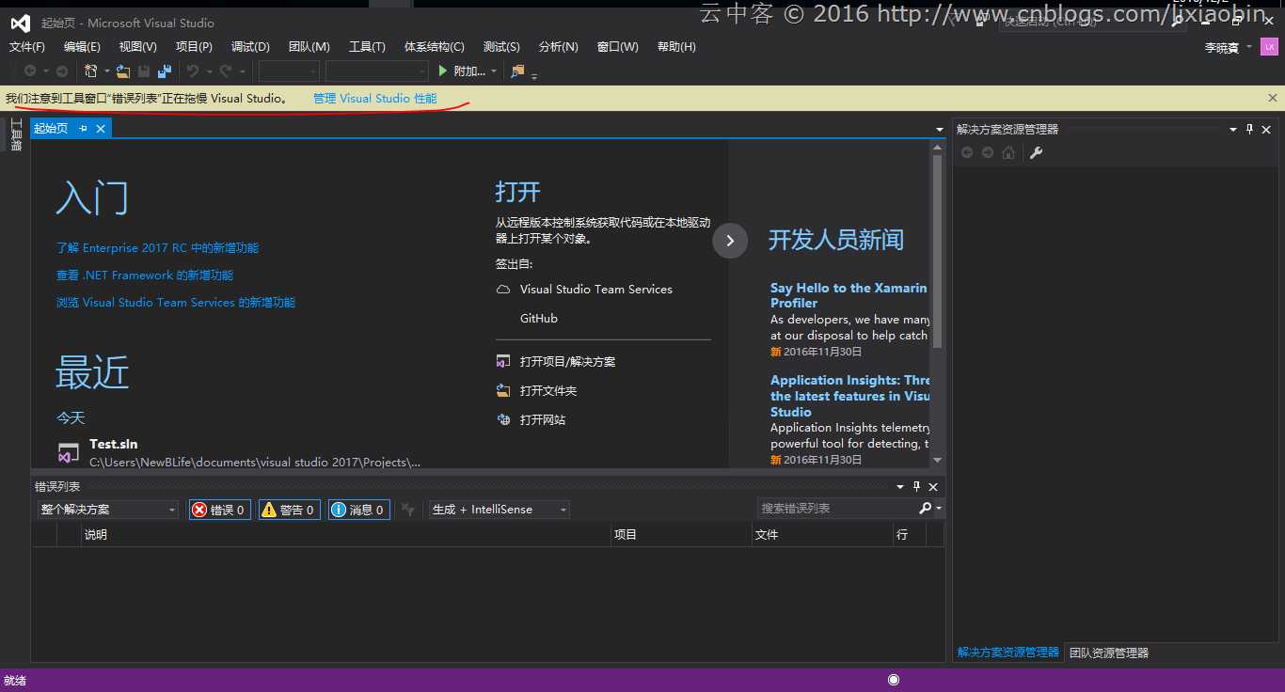Open the 工具箱 side tab
This screenshot has height=692, width=1285.
point(16,134)
